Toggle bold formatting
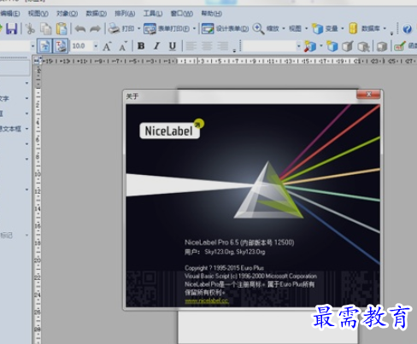417x344 pixels. click(x=141, y=46)
